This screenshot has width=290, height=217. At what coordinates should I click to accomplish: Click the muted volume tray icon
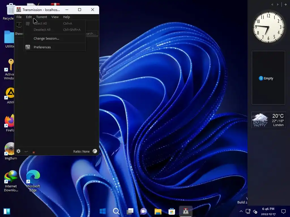tap(255, 211)
